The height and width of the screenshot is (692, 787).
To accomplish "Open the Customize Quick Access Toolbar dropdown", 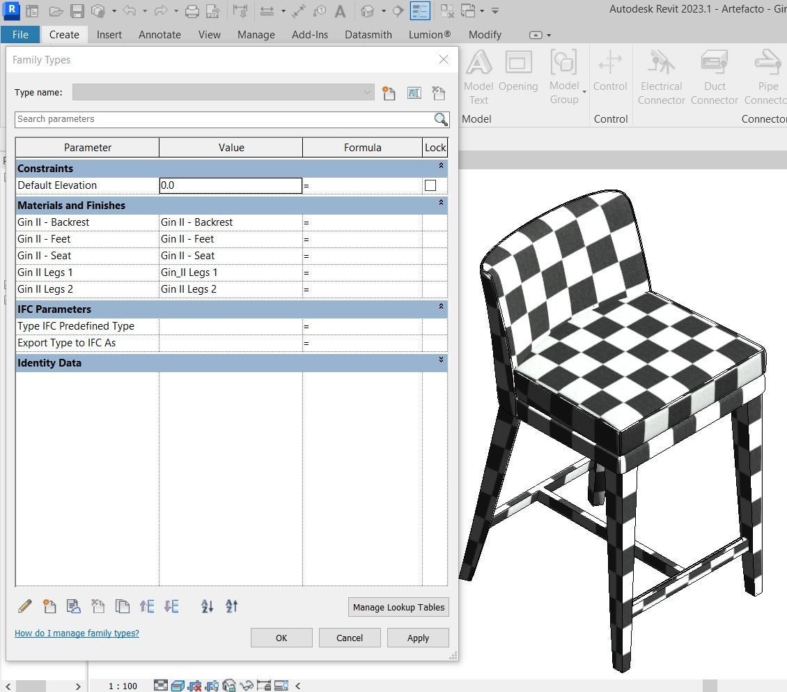I will click(495, 11).
